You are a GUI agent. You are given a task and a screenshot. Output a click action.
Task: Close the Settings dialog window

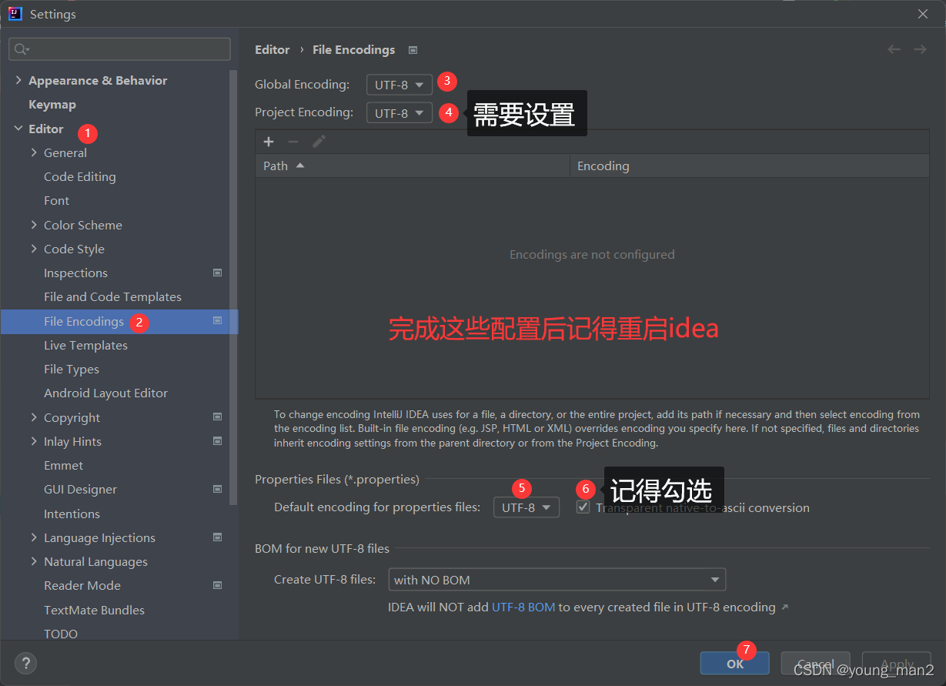[923, 14]
